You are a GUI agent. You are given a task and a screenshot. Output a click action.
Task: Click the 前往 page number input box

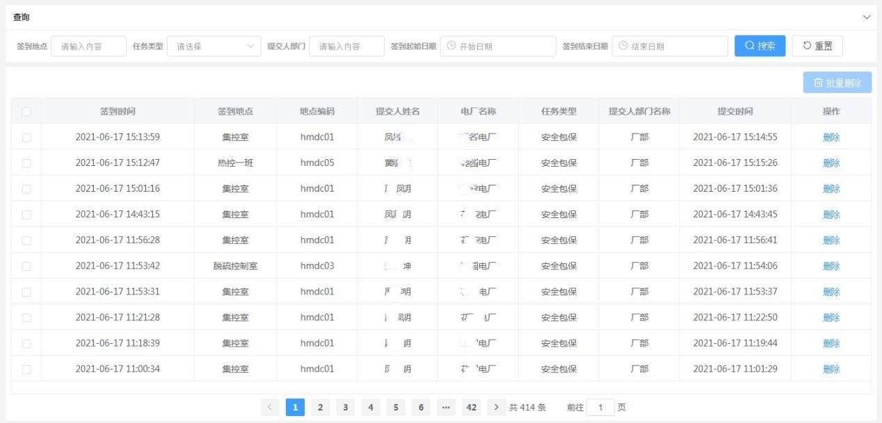point(601,408)
